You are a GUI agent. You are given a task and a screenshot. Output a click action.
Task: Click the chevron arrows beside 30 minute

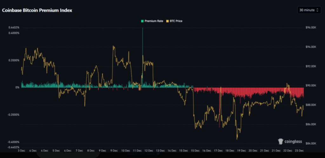tap(317, 10)
